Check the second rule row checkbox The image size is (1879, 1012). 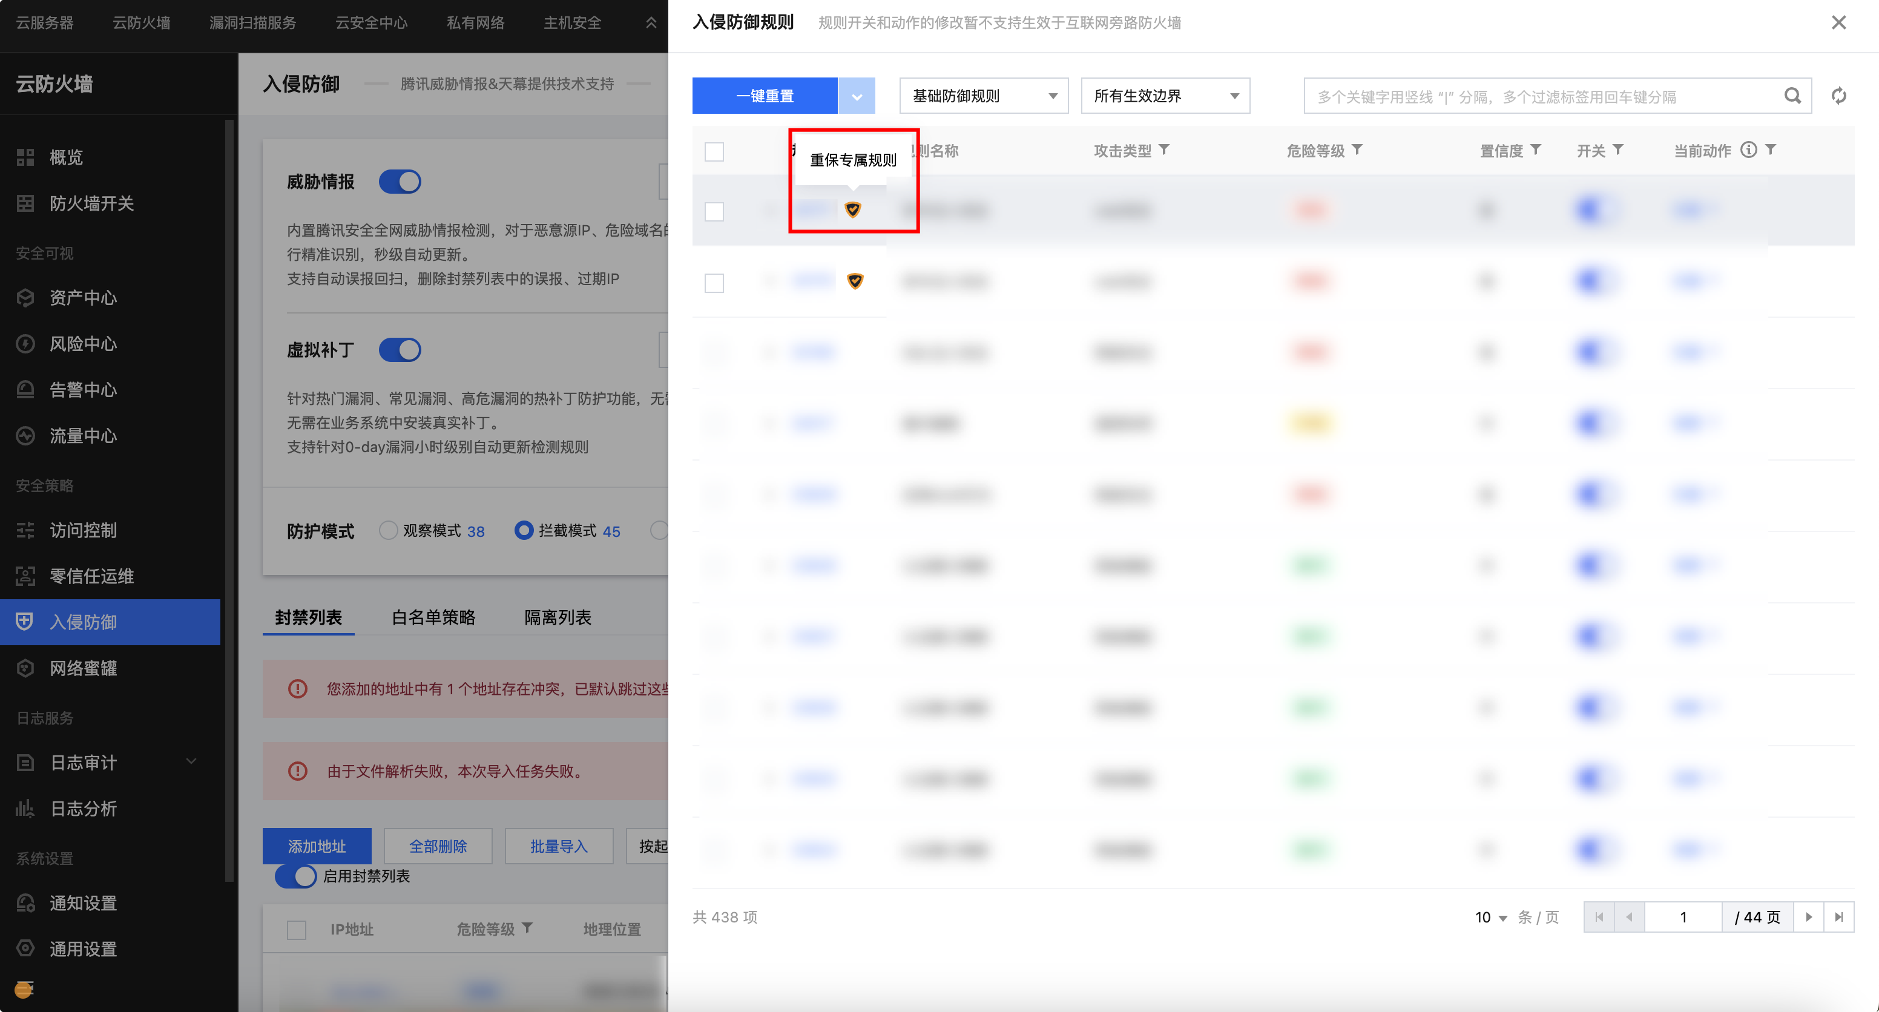pos(714,283)
